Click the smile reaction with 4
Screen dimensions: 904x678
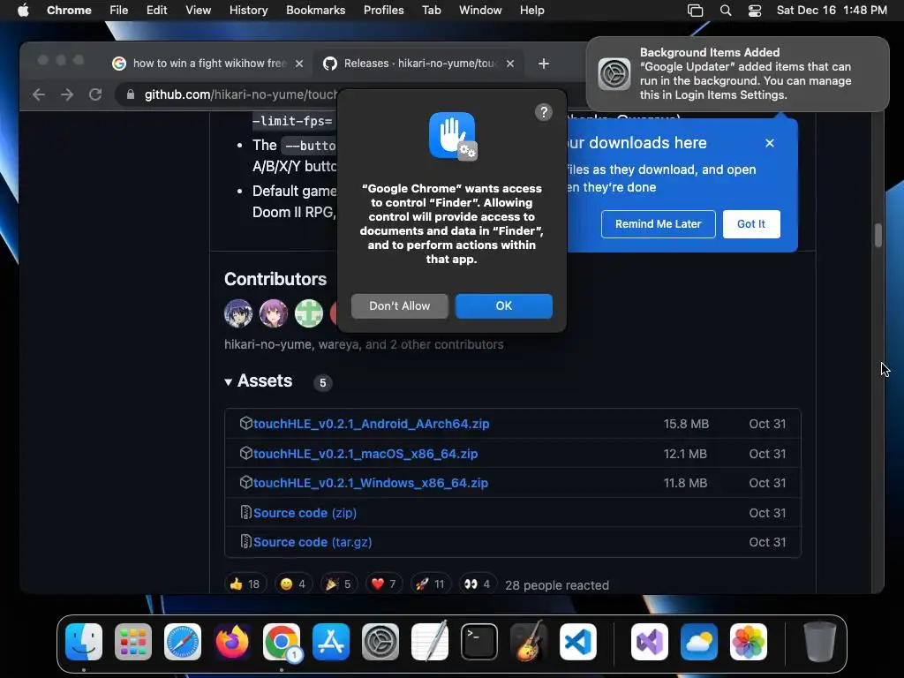(x=293, y=584)
